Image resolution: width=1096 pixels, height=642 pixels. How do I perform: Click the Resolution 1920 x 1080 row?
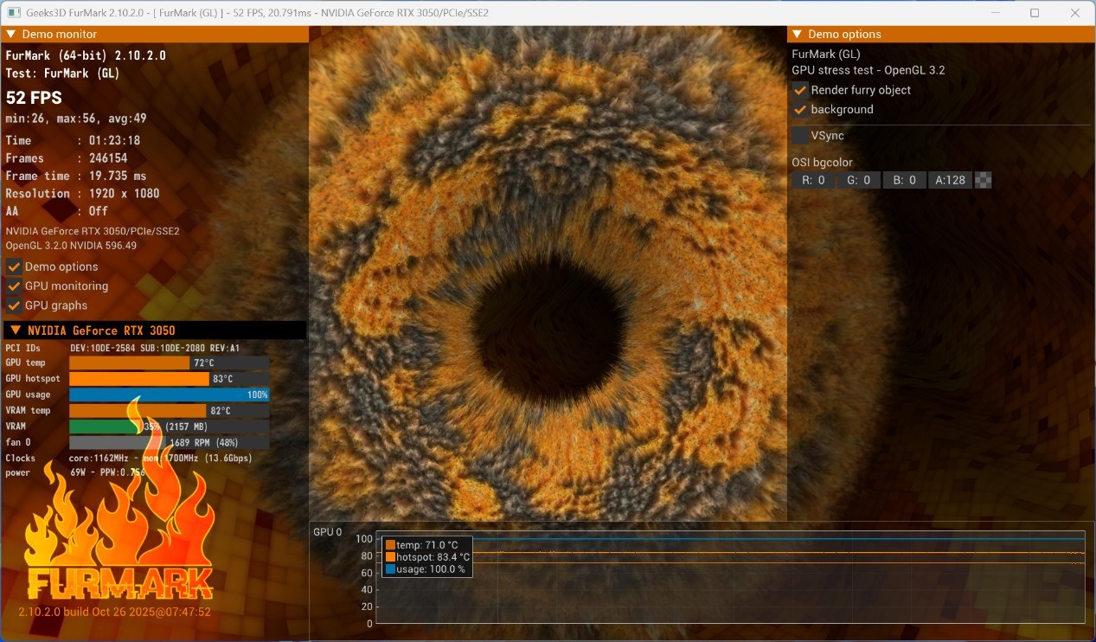click(x=83, y=194)
